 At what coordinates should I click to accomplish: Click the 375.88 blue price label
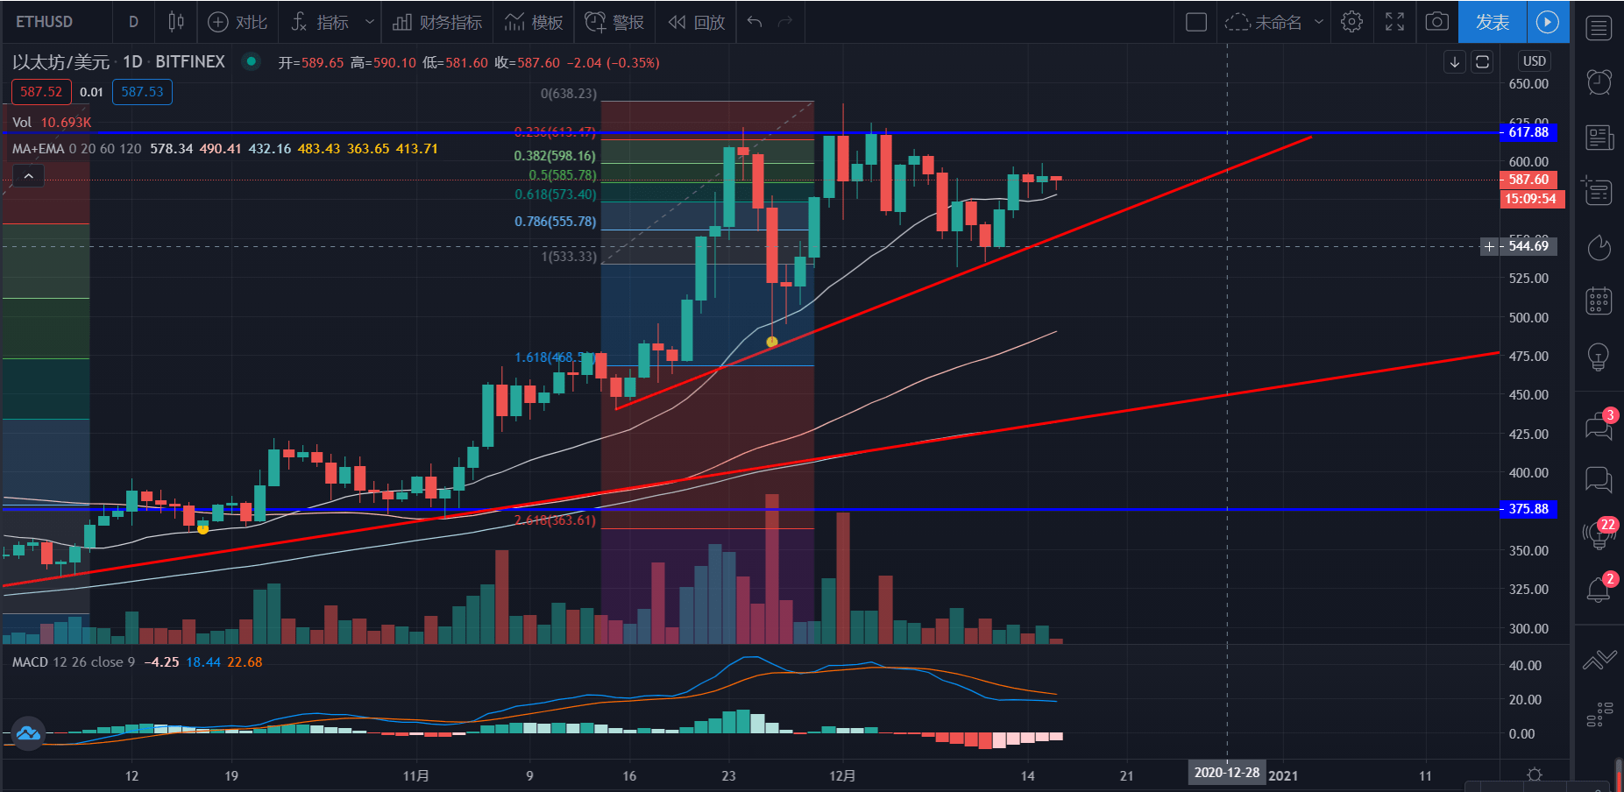[x=1528, y=509]
